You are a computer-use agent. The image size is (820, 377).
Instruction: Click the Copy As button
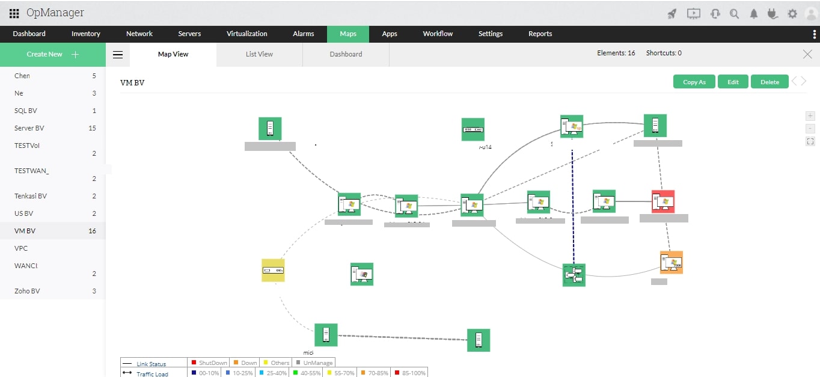[x=694, y=81]
